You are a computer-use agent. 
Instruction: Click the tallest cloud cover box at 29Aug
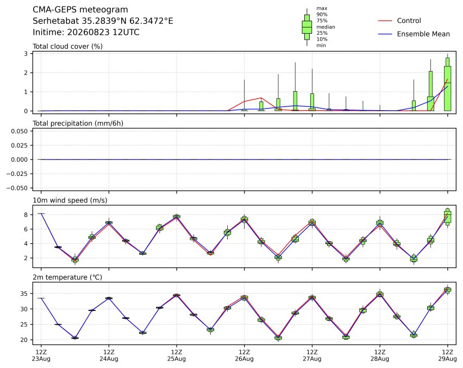(x=448, y=88)
